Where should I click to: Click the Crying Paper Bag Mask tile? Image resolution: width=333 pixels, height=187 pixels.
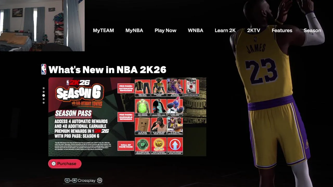pyautogui.click(x=143, y=126)
